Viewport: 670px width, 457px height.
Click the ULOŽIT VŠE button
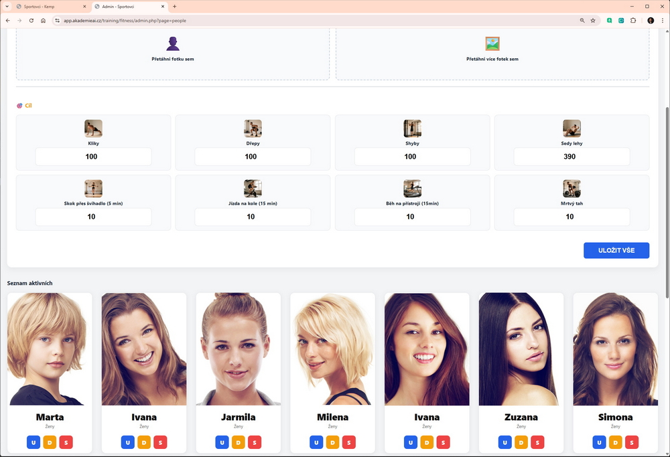tap(616, 250)
